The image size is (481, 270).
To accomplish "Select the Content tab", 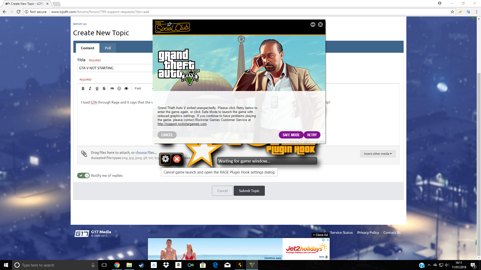I will pos(87,48).
